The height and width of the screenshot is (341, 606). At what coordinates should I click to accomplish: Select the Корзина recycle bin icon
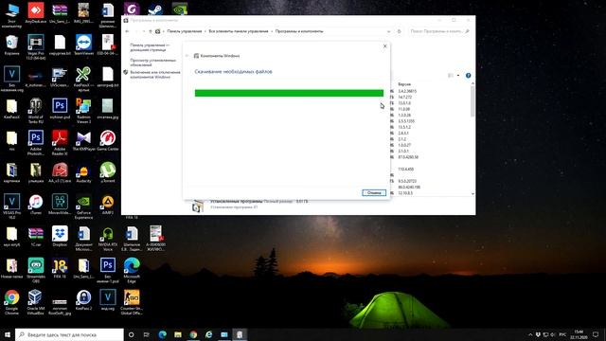pyautogui.click(x=11, y=45)
